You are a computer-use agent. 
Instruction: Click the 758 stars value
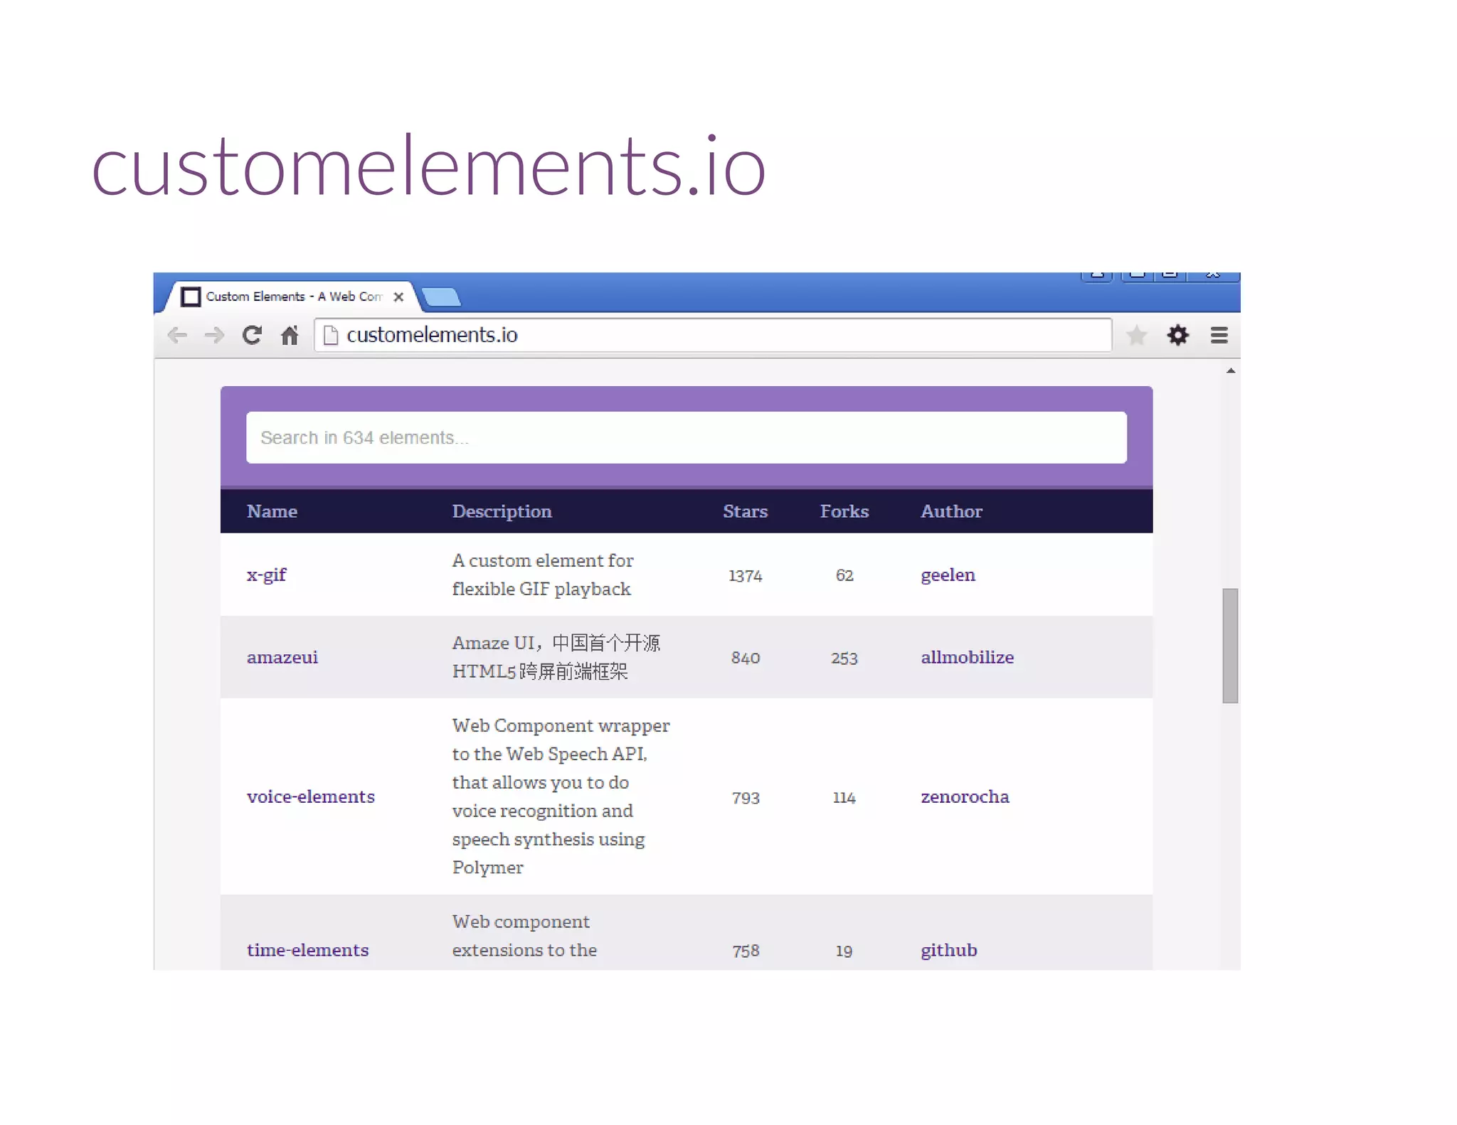point(746,951)
